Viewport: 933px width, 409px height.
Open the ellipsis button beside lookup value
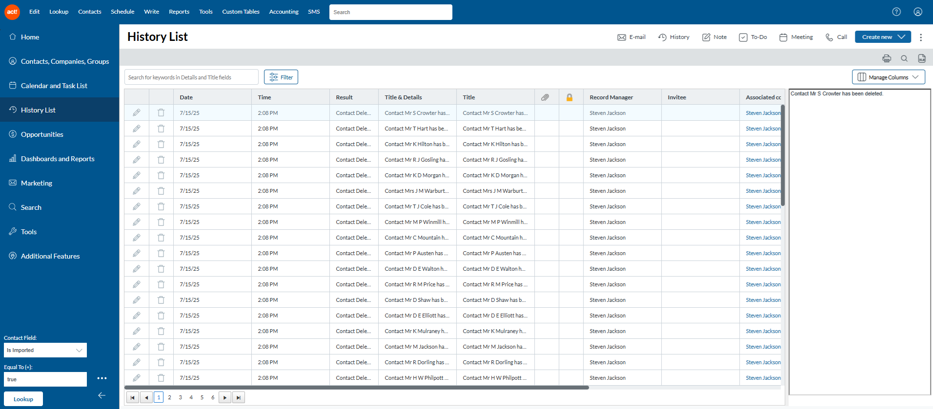click(x=102, y=378)
